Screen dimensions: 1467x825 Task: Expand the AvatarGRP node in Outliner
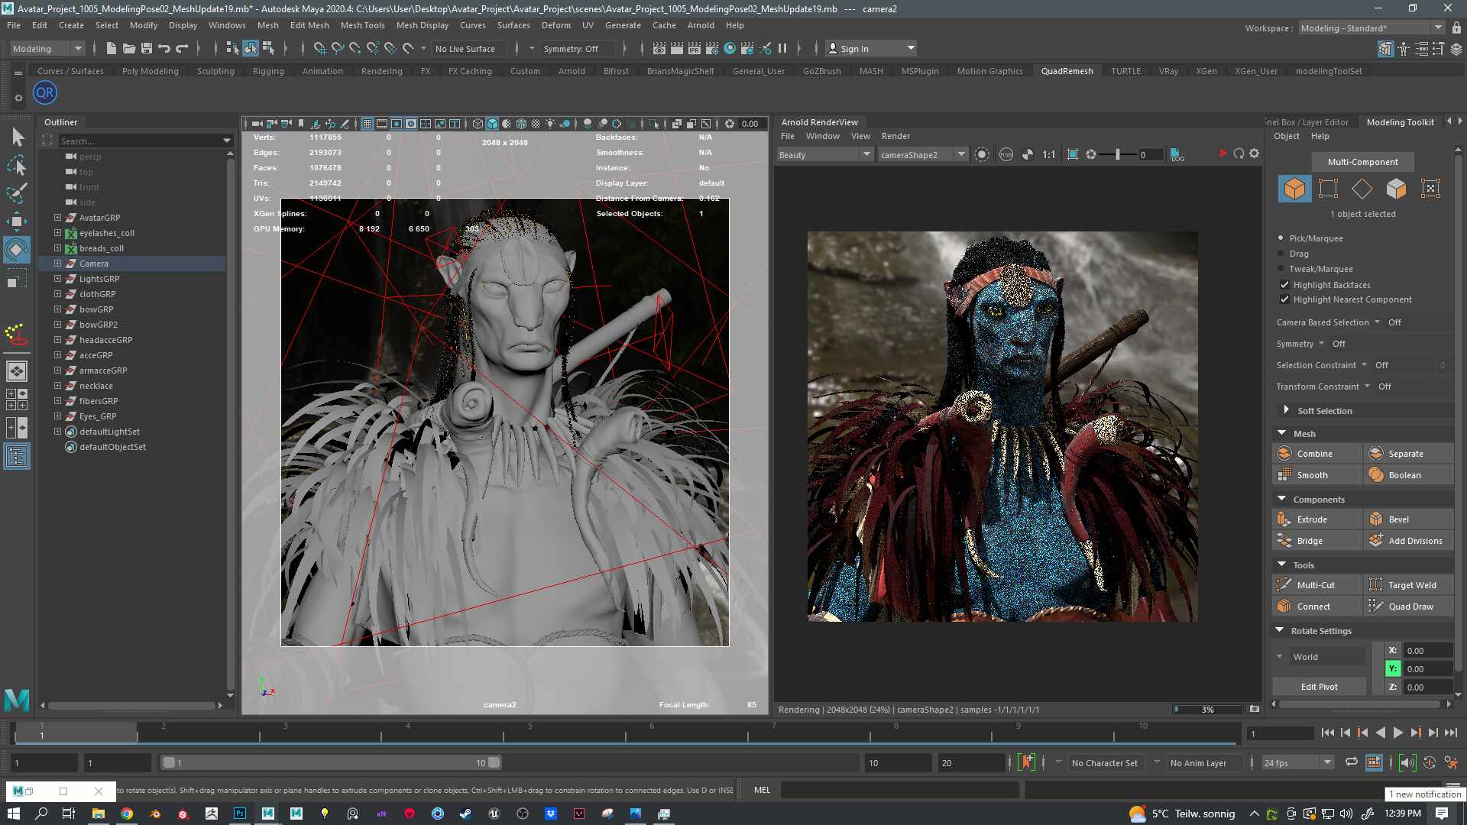[x=57, y=218]
